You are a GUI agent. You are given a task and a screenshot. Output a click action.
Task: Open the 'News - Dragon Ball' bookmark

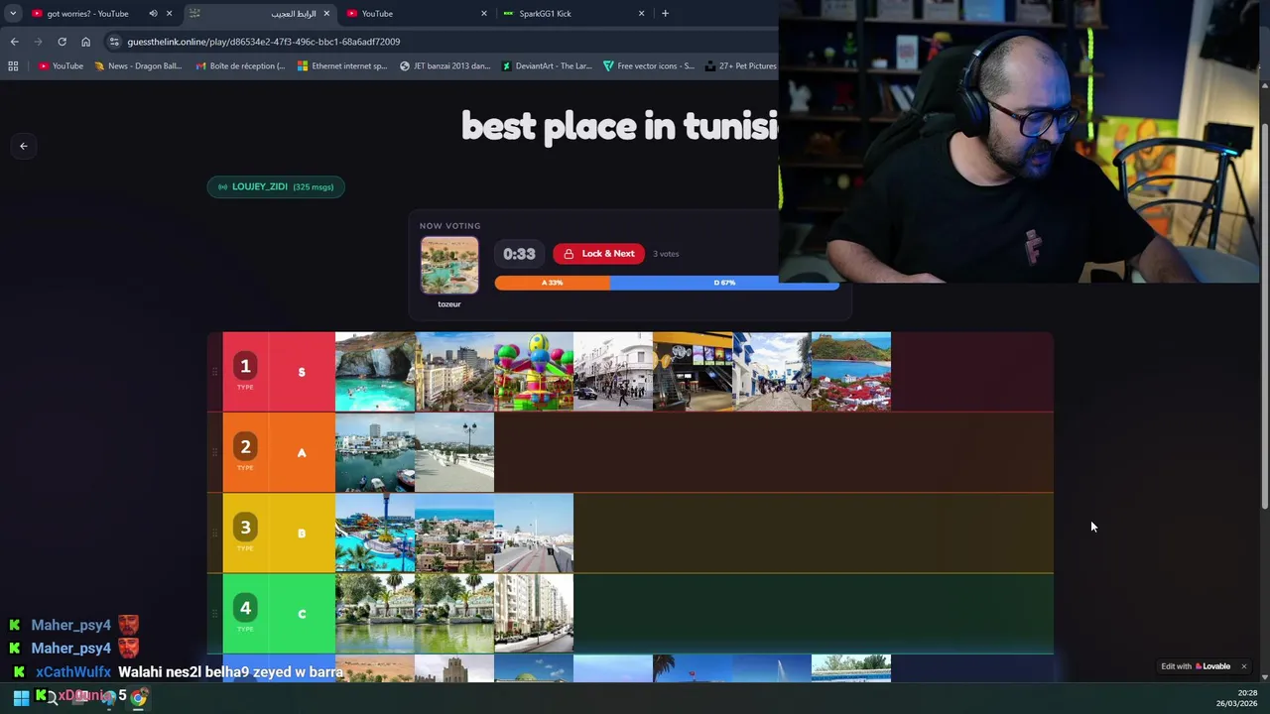pos(138,66)
